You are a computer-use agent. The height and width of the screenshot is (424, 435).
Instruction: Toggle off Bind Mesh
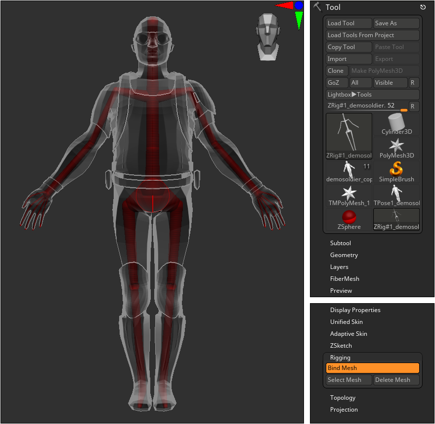click(373, 368)
